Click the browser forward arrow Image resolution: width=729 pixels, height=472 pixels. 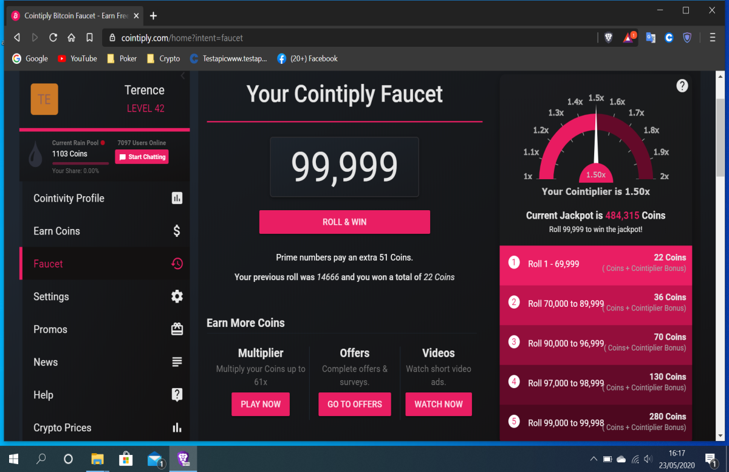(35, 38)
